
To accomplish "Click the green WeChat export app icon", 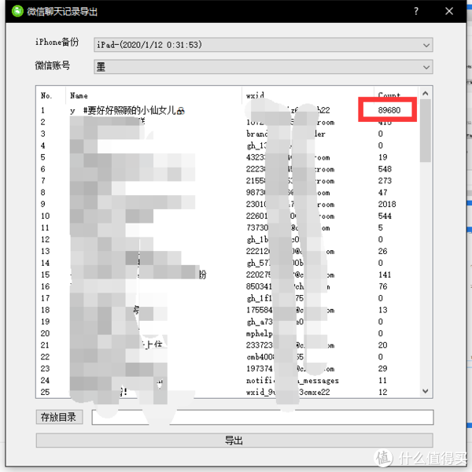I will [17, 12].
